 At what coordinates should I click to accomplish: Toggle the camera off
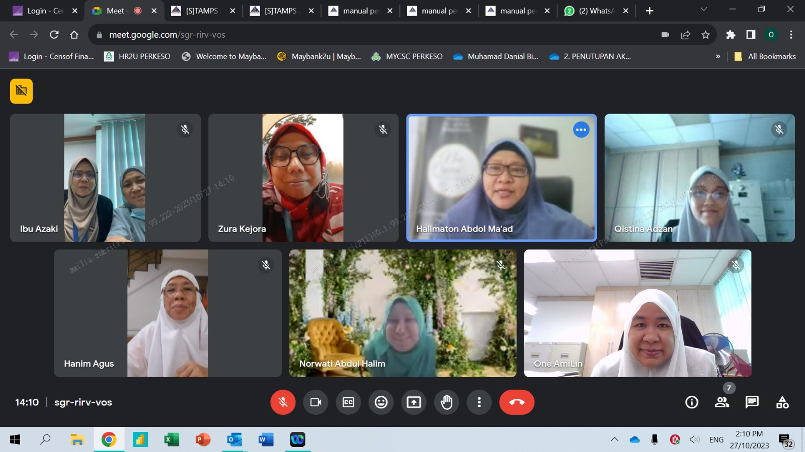click(x=315, y=402)
